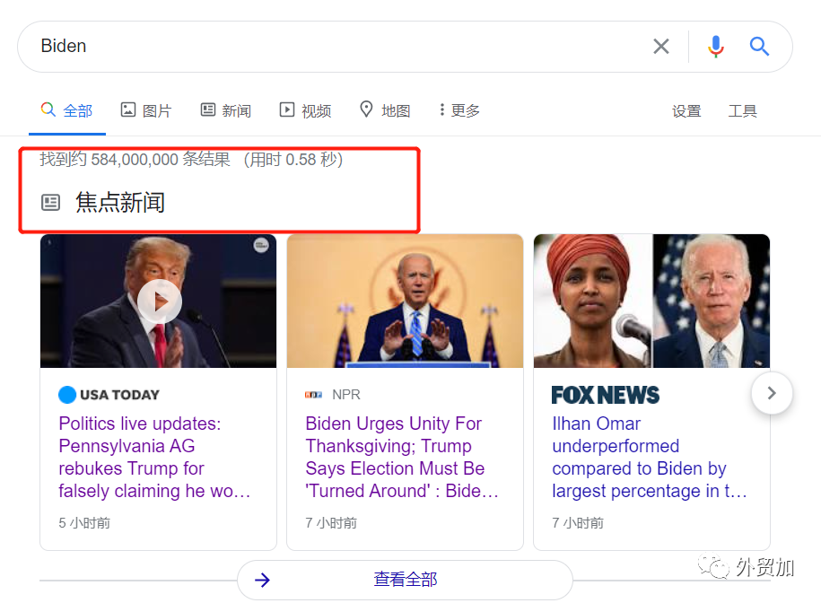The height and width of the screenshot is (603, 821).
Task: Click the NPR source logo
Action: coord(333,394)
